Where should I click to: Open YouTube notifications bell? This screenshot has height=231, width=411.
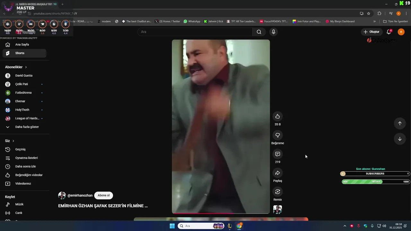tap(389, 32)
